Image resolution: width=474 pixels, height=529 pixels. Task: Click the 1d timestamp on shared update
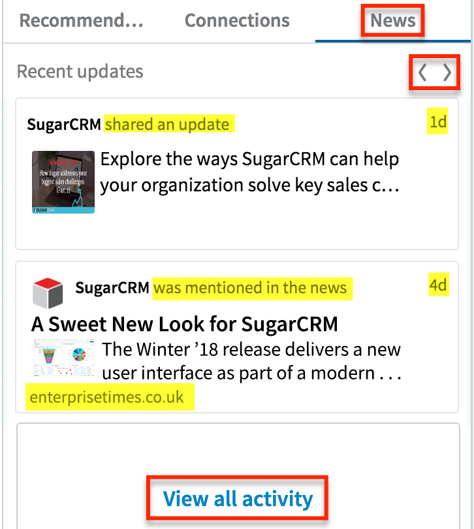(437, 122)
